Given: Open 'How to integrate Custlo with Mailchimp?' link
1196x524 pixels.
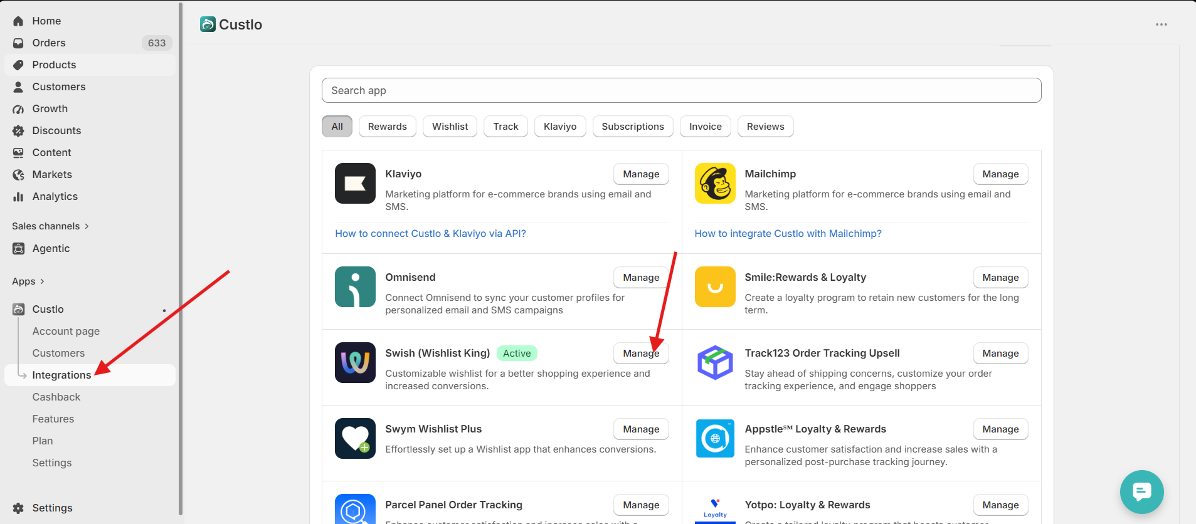Looking at the screenshot, I should [x=788, y=234].
